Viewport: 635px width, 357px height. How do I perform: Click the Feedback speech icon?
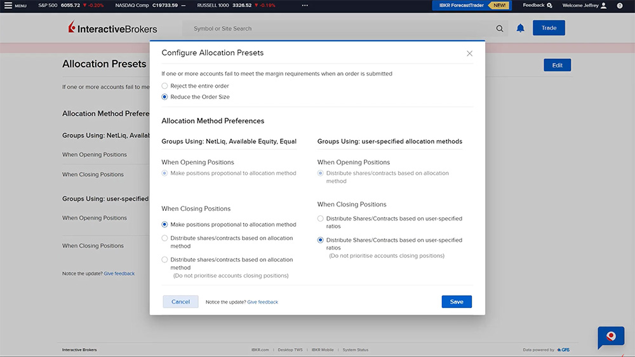point(549,5)
